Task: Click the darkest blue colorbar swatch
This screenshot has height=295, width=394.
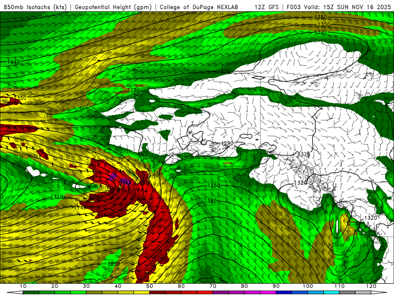Action: [284, 293]
